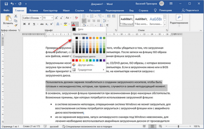Expand the Градиентная submenu arrow
Image resolution: width=204 pixels, height=129 pixels.
click(103, 70)
